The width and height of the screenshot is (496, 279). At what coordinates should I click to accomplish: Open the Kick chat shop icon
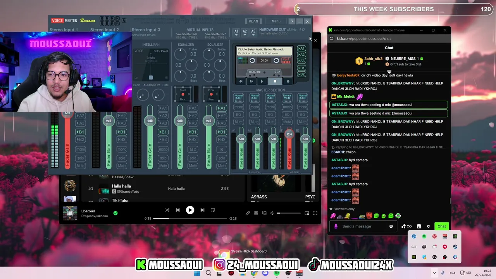click(x=419, y=226)
